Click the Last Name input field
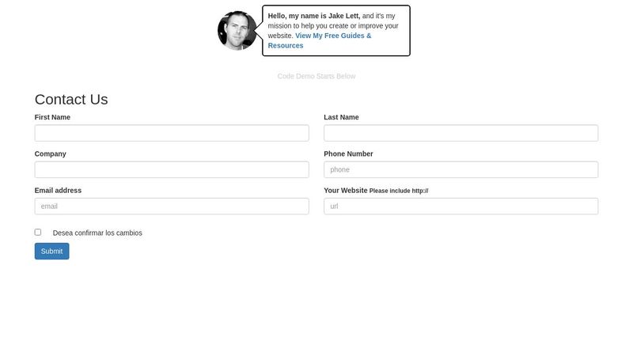The height and width of the screenshot is (356, 633). [461, 133]
